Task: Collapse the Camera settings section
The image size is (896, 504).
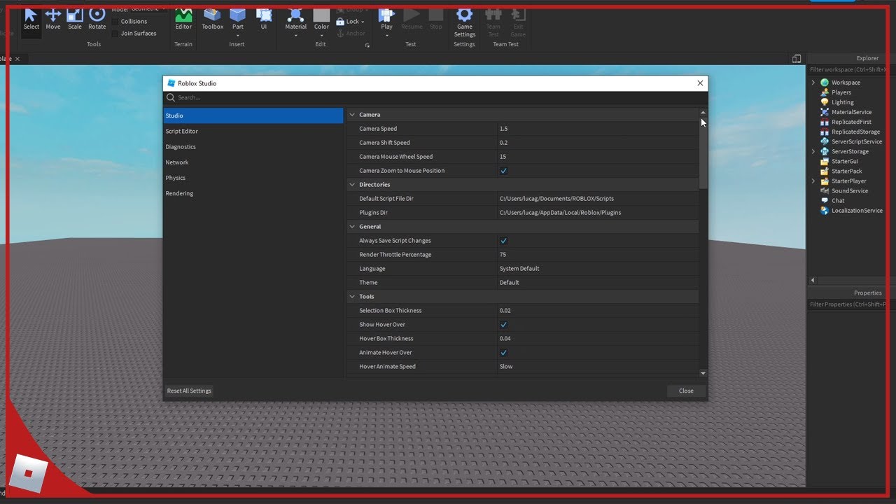Action: [352, 115]
